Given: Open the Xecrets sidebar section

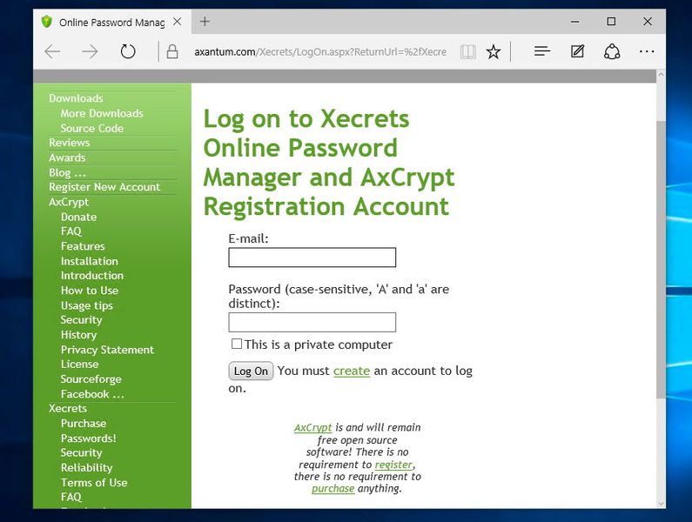Looking at the screenshot, I should [68, 408].
